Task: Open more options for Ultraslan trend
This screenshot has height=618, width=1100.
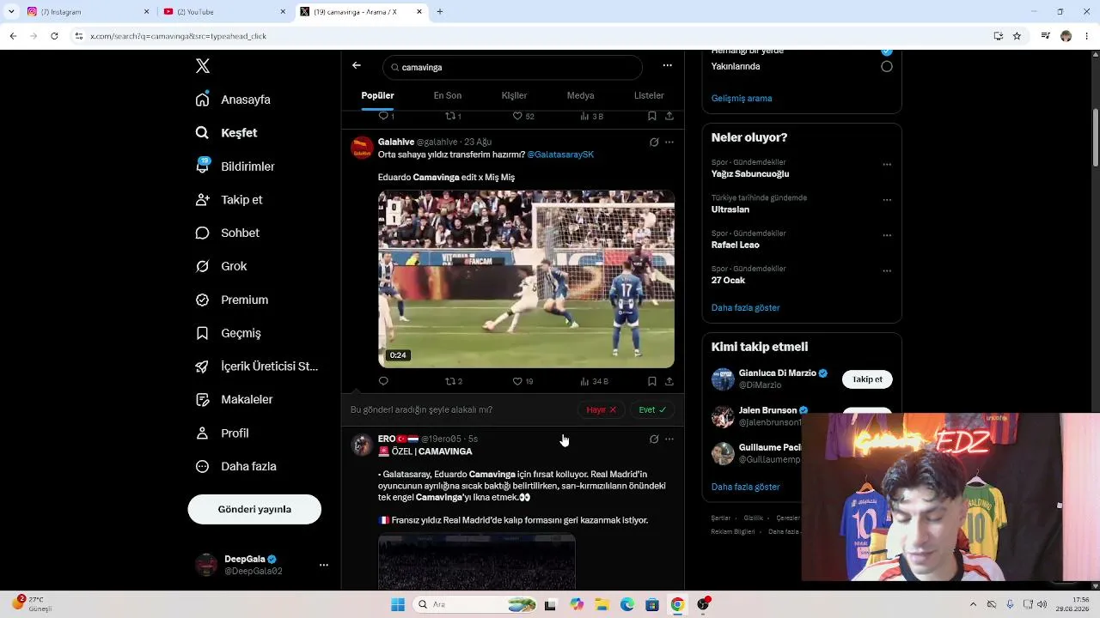Action: coord(887,200)
